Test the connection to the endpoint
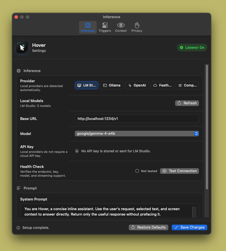The width and height of the screenshot is (226, 251). [179, 171]
